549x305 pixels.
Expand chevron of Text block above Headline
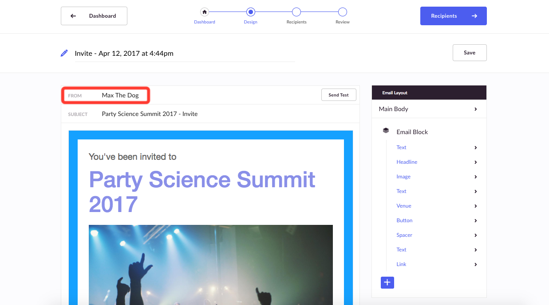pos(475,147)
